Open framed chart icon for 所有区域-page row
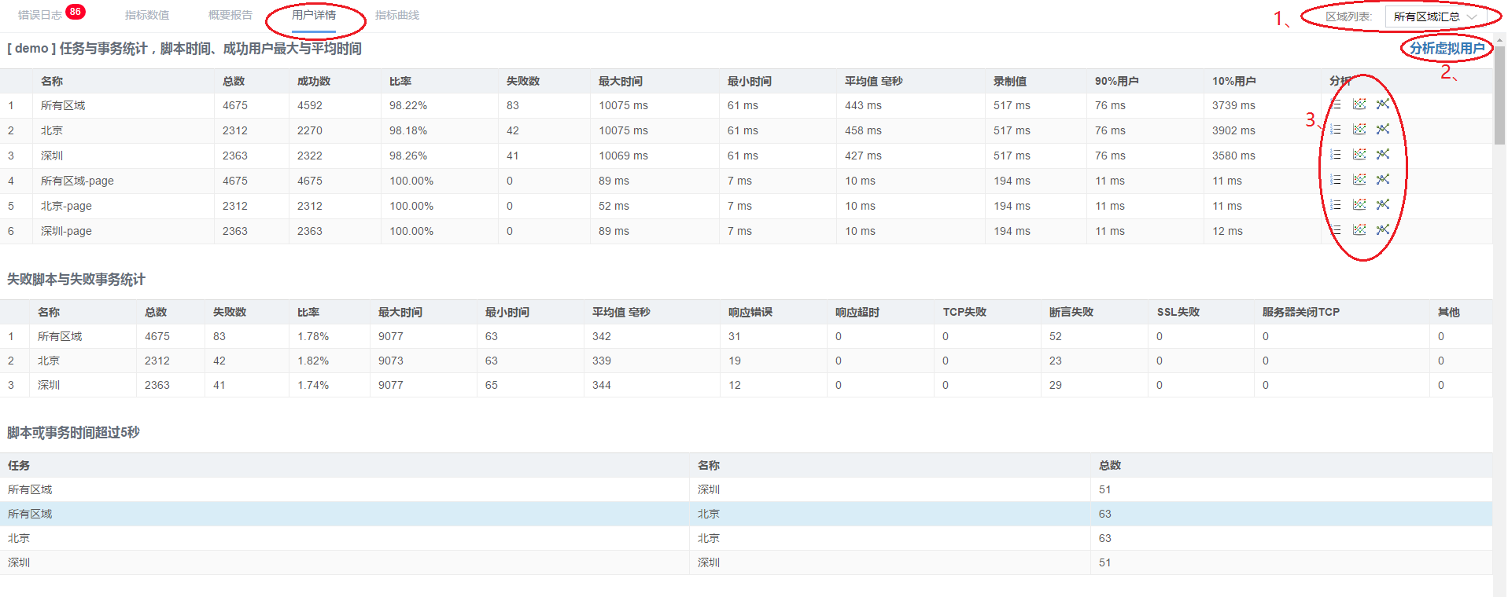 coord(1359,180)
